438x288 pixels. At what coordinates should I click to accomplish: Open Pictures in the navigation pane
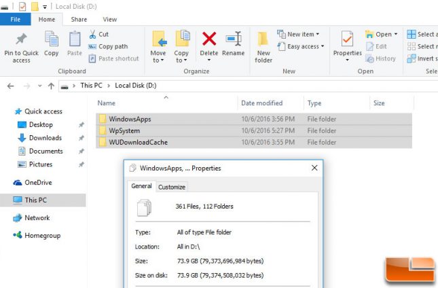35,164
